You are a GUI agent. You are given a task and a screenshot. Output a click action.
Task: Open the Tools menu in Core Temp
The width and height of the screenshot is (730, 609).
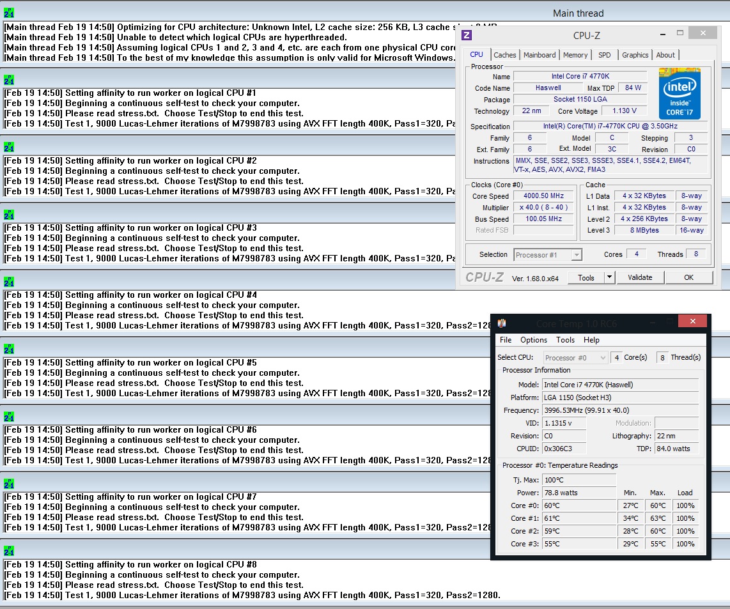point(565,340)
